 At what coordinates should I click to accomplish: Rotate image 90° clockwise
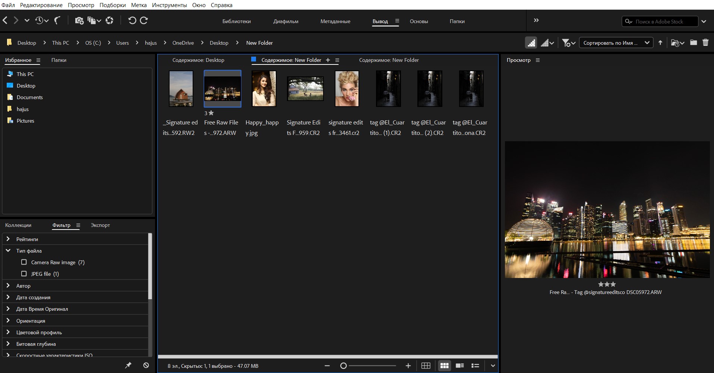(144, 20)
